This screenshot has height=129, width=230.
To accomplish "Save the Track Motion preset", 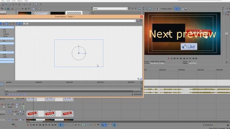I will point(138,21).
